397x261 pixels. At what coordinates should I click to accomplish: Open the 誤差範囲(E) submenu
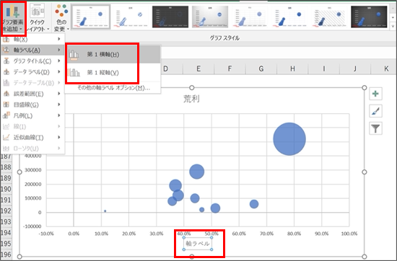[32, 94]
